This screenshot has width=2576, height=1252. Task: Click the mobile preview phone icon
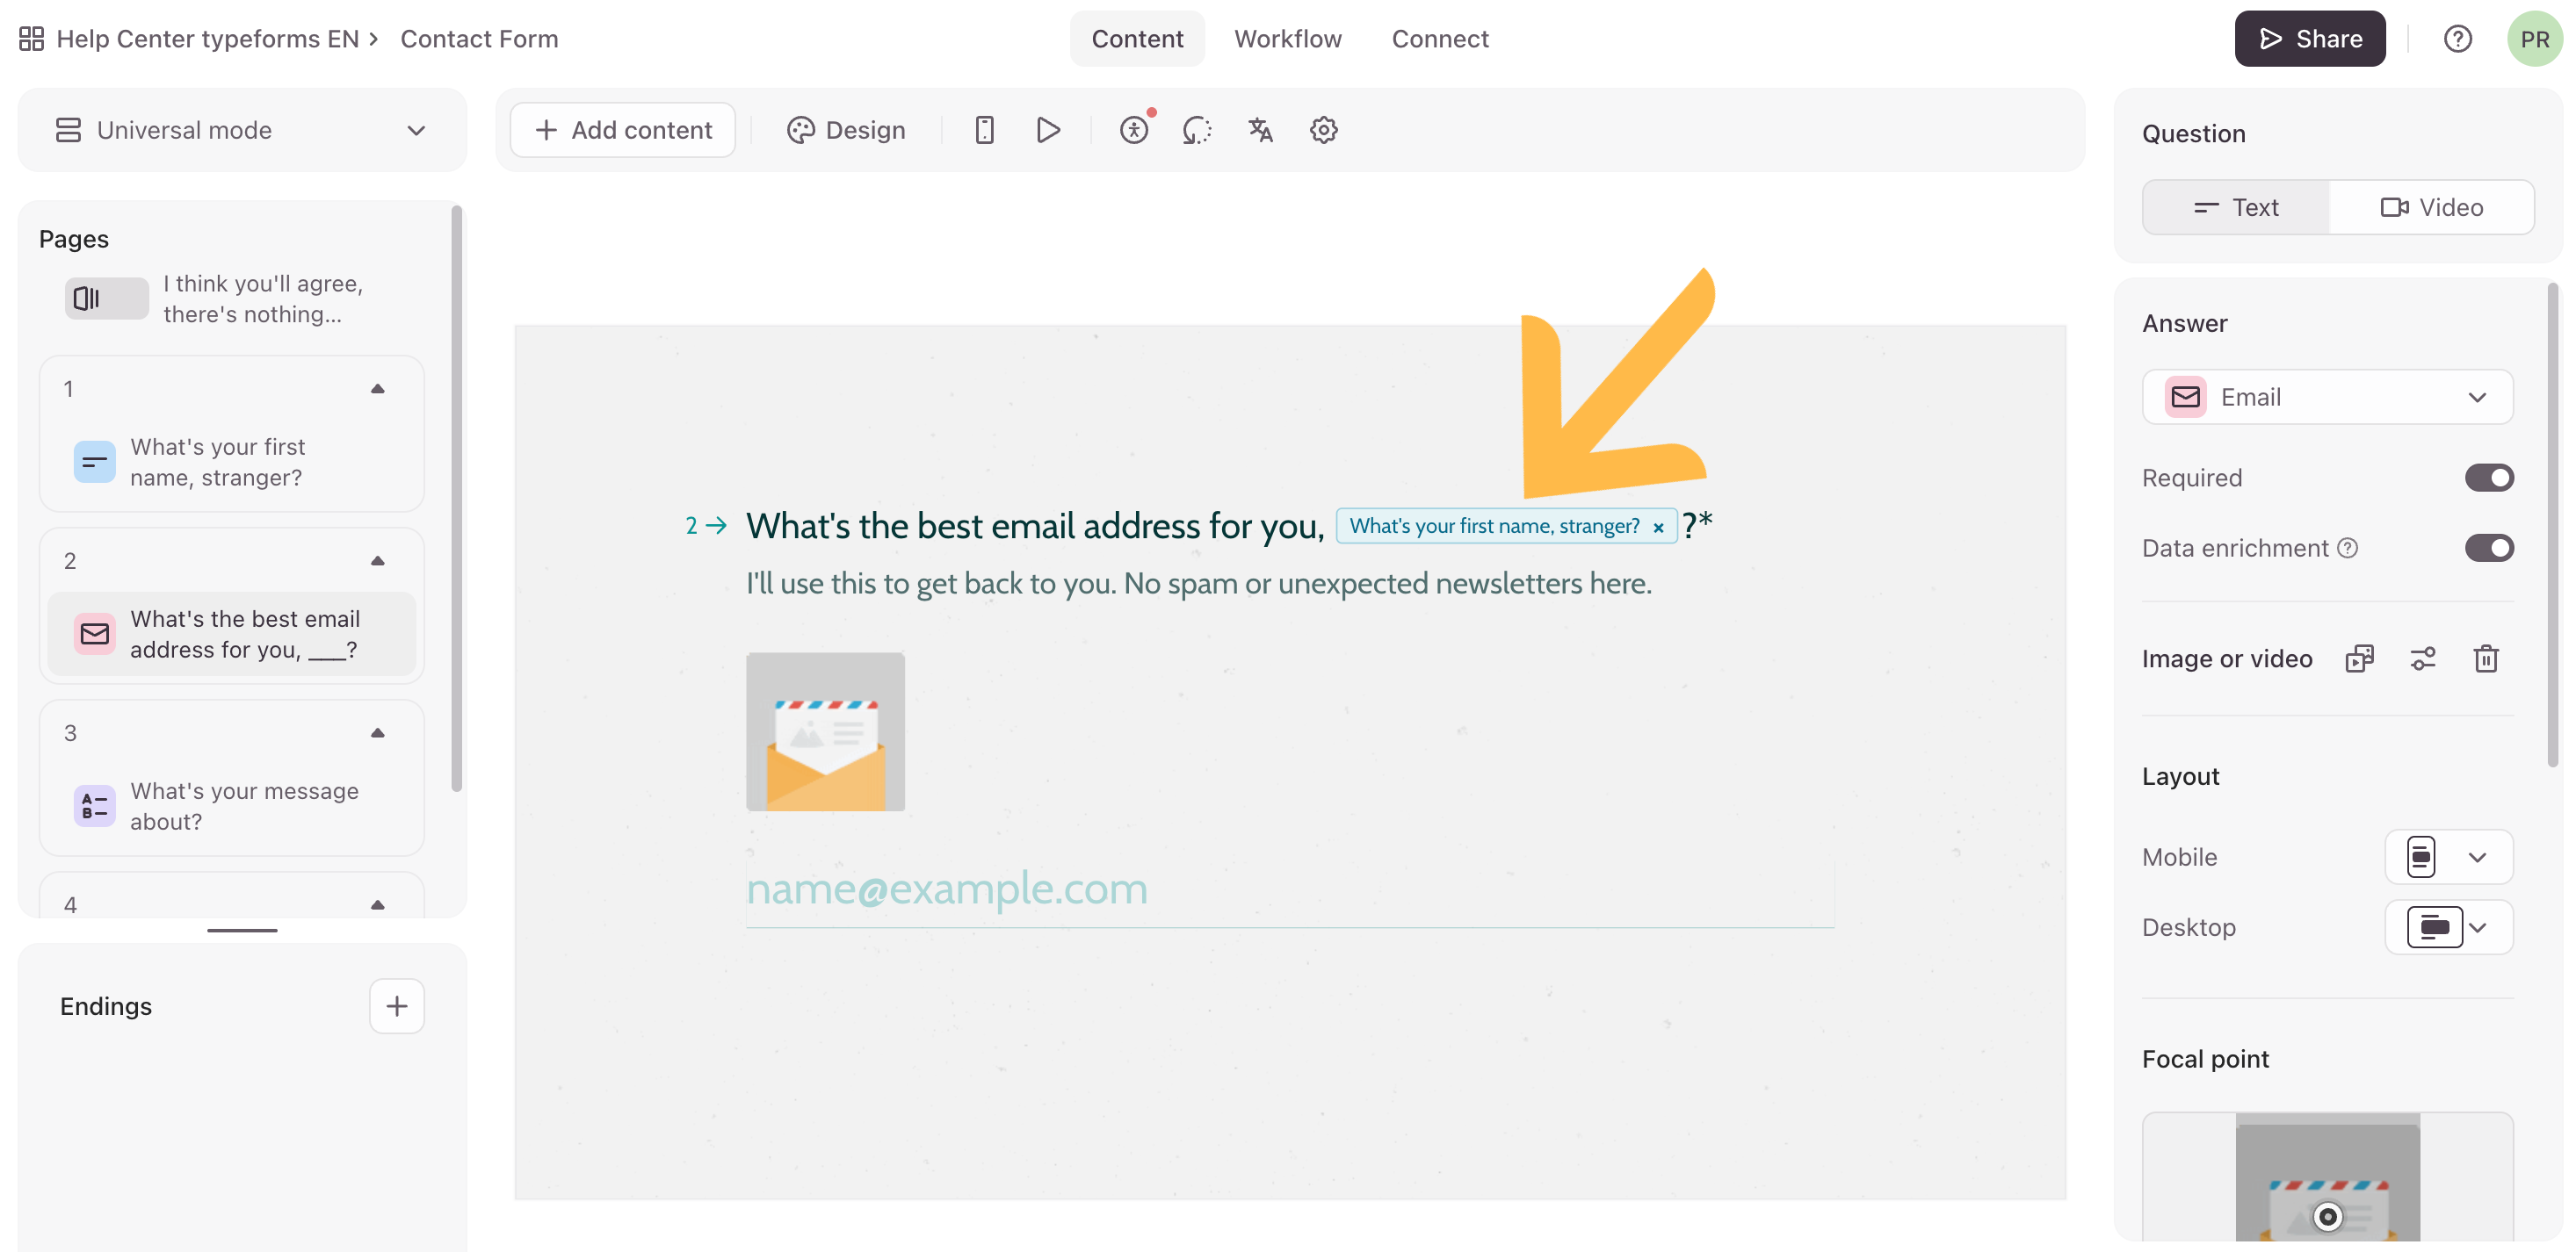point(984,130)
